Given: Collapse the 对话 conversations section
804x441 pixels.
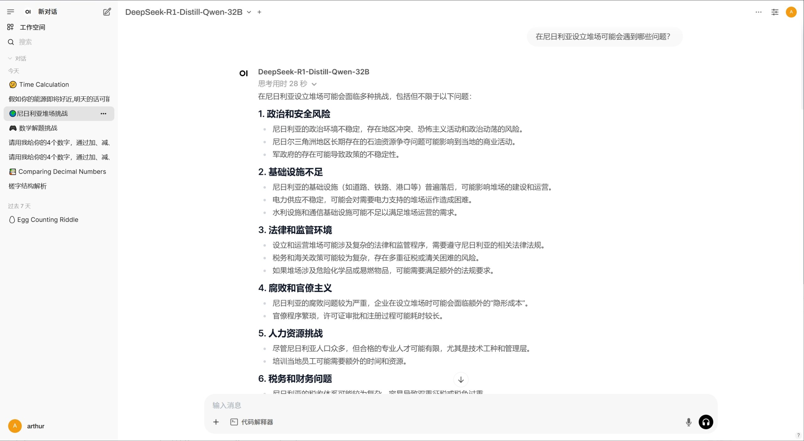Looking at the screenshot, I should pos(17,58).
